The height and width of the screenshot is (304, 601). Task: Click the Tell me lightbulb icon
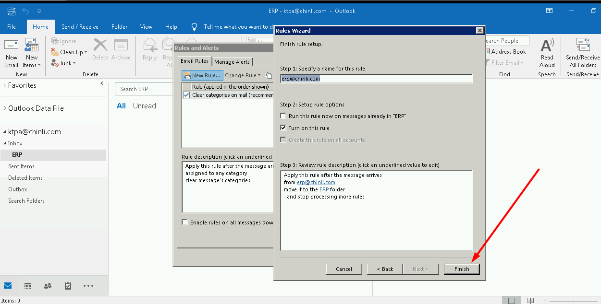click(x=194, y=27)
